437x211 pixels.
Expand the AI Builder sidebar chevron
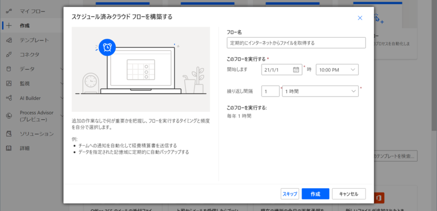(62, 98)
